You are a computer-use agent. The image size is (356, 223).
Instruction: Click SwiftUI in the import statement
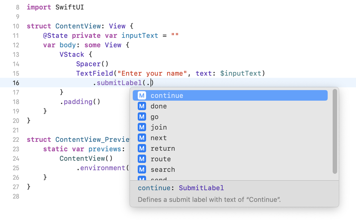69,7
